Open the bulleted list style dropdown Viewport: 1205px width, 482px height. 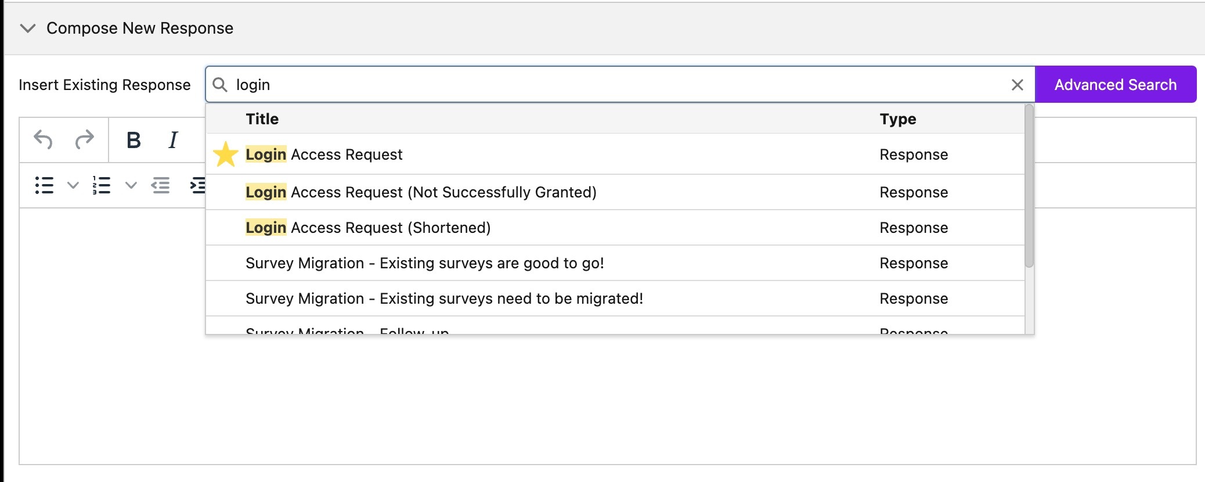72,186
